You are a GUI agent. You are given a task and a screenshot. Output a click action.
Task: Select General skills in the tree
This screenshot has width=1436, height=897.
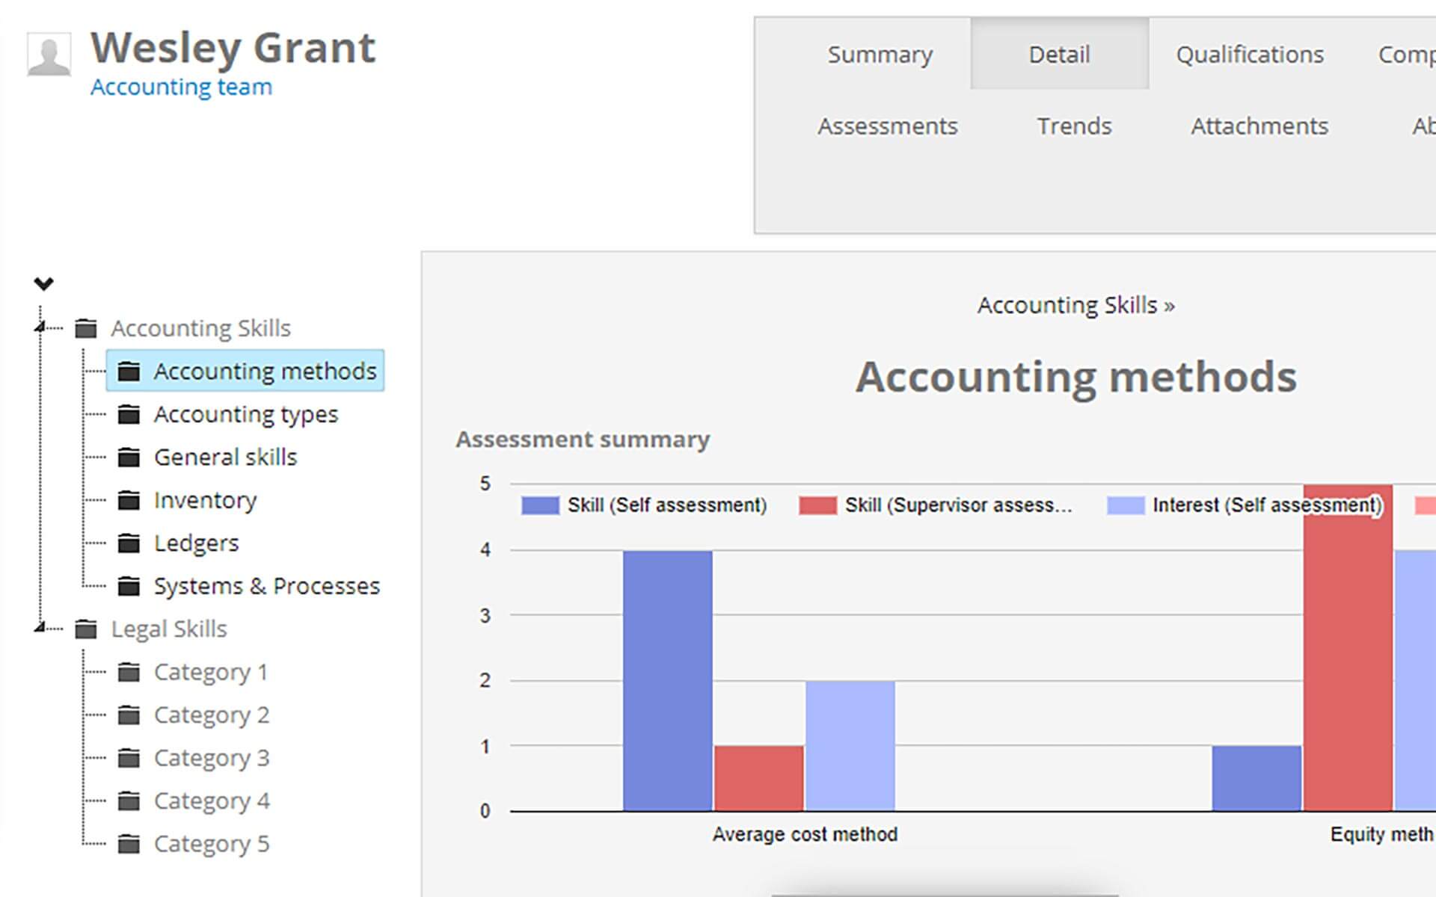225,457
